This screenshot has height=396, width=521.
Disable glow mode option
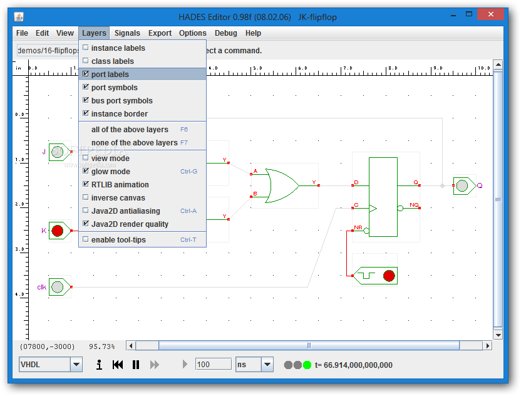coord(142,172)
